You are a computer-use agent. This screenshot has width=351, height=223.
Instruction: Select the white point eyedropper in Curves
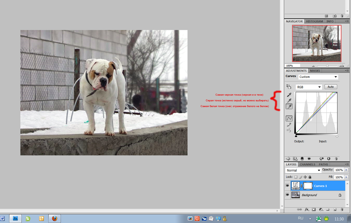tap(289, 106)
